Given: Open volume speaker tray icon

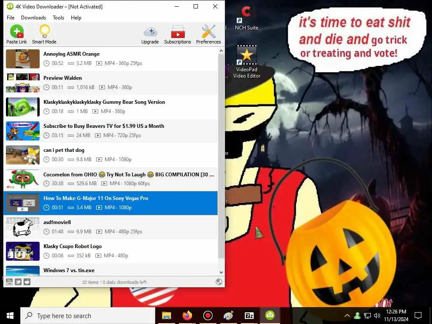Looking at the screenshot, I should pos(377,316).
